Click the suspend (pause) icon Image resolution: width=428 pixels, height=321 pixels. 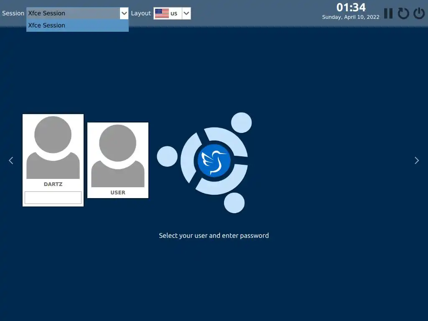[388, 13]
